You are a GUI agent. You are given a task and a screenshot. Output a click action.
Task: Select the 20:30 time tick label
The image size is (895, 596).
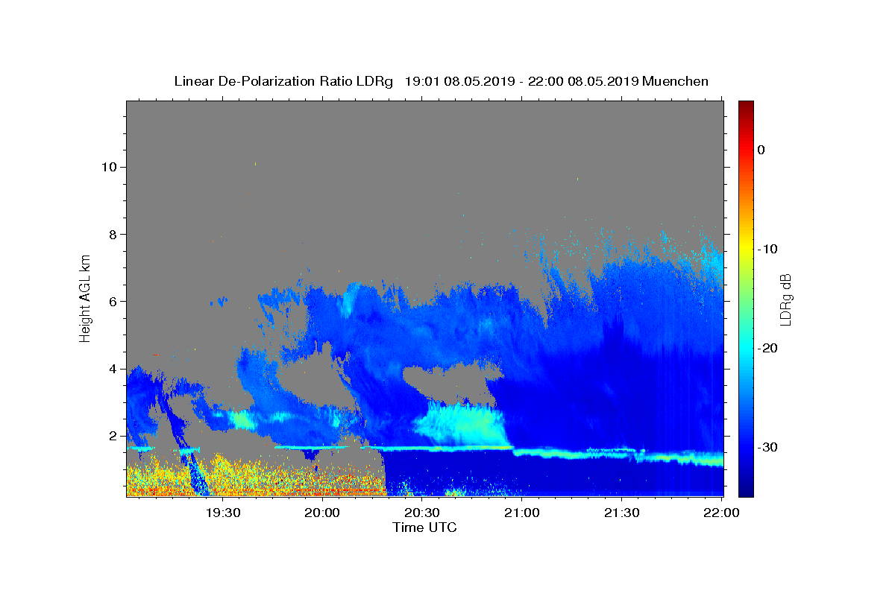[422, 513]
